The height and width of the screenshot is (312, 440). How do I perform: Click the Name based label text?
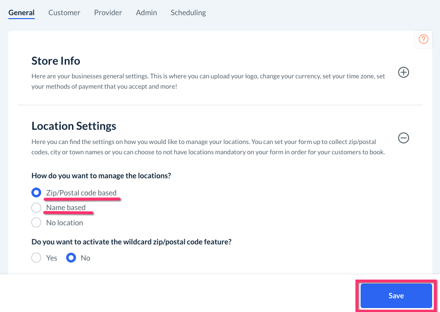(x=66, y=208)
